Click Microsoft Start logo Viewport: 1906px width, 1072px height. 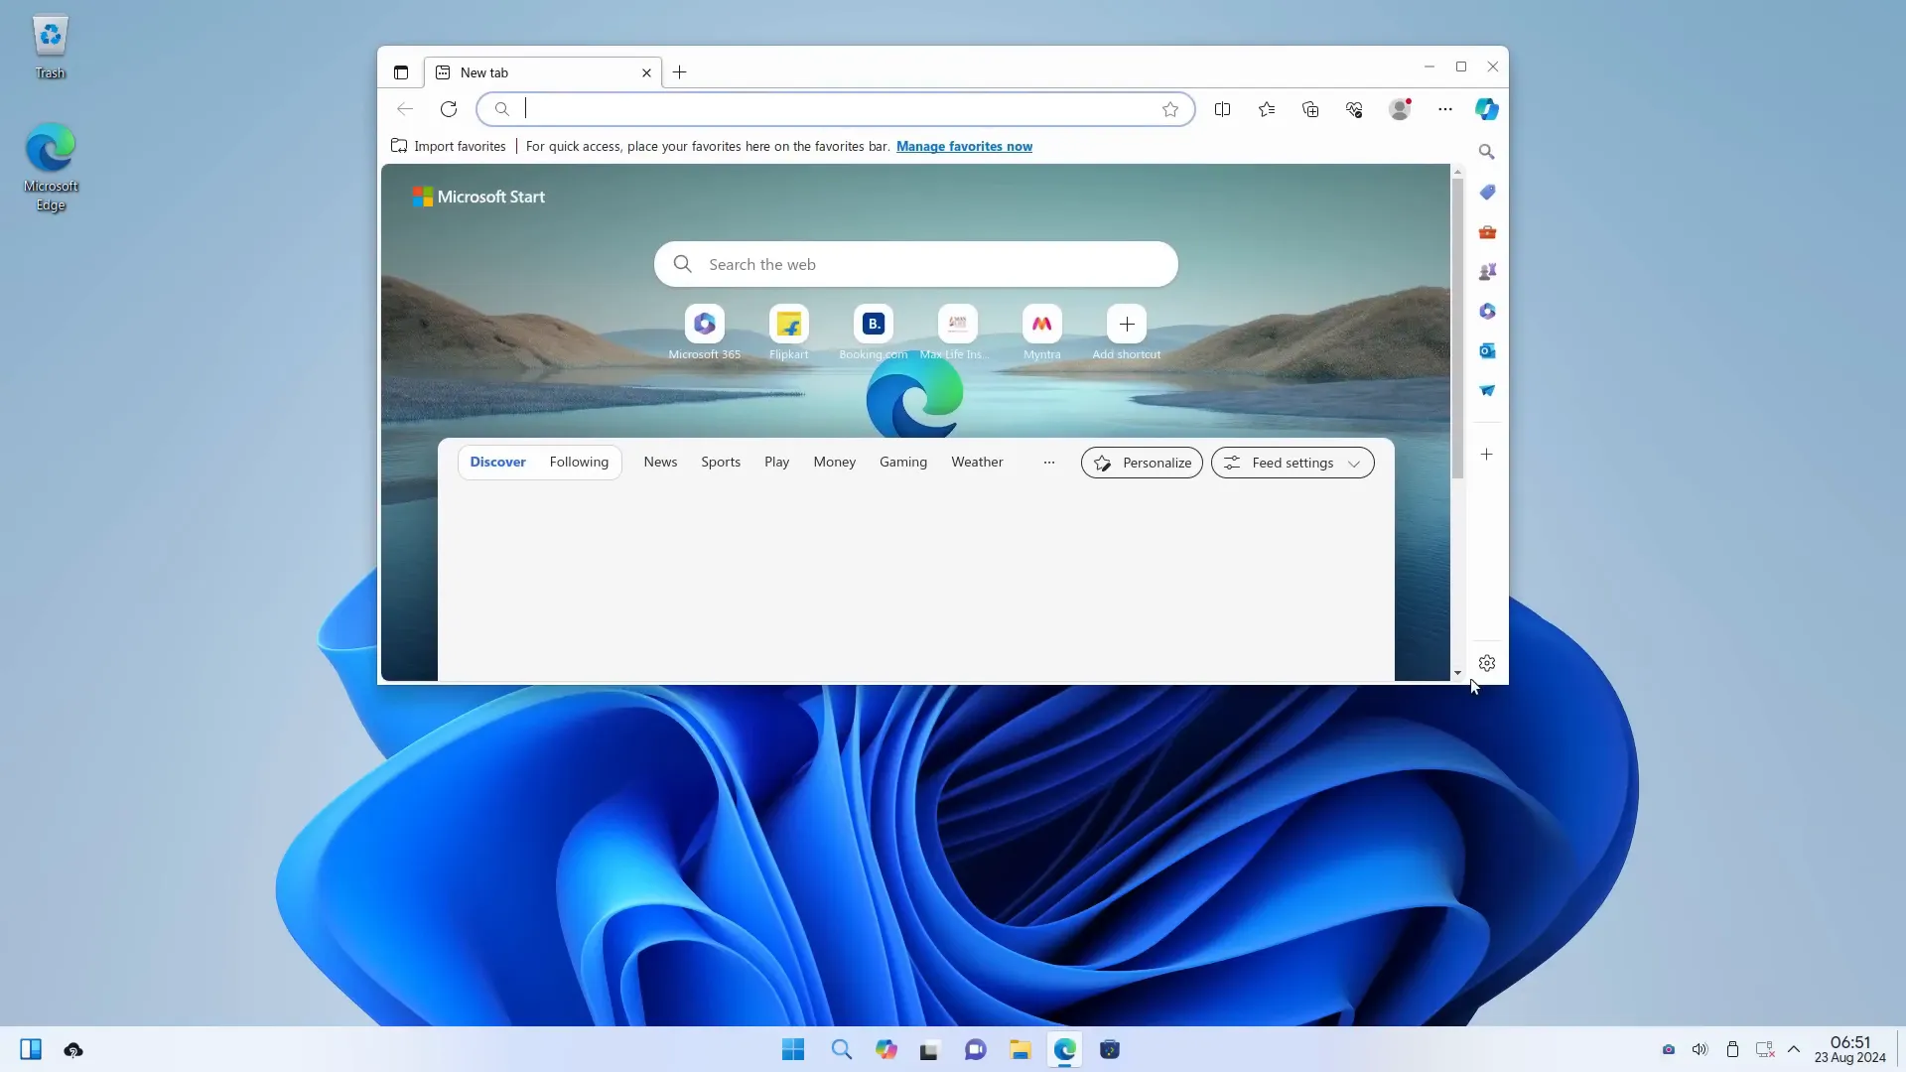(478, 197)
